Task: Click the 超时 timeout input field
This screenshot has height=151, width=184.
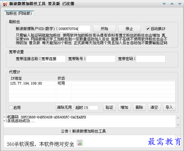Action: point(92,108)
